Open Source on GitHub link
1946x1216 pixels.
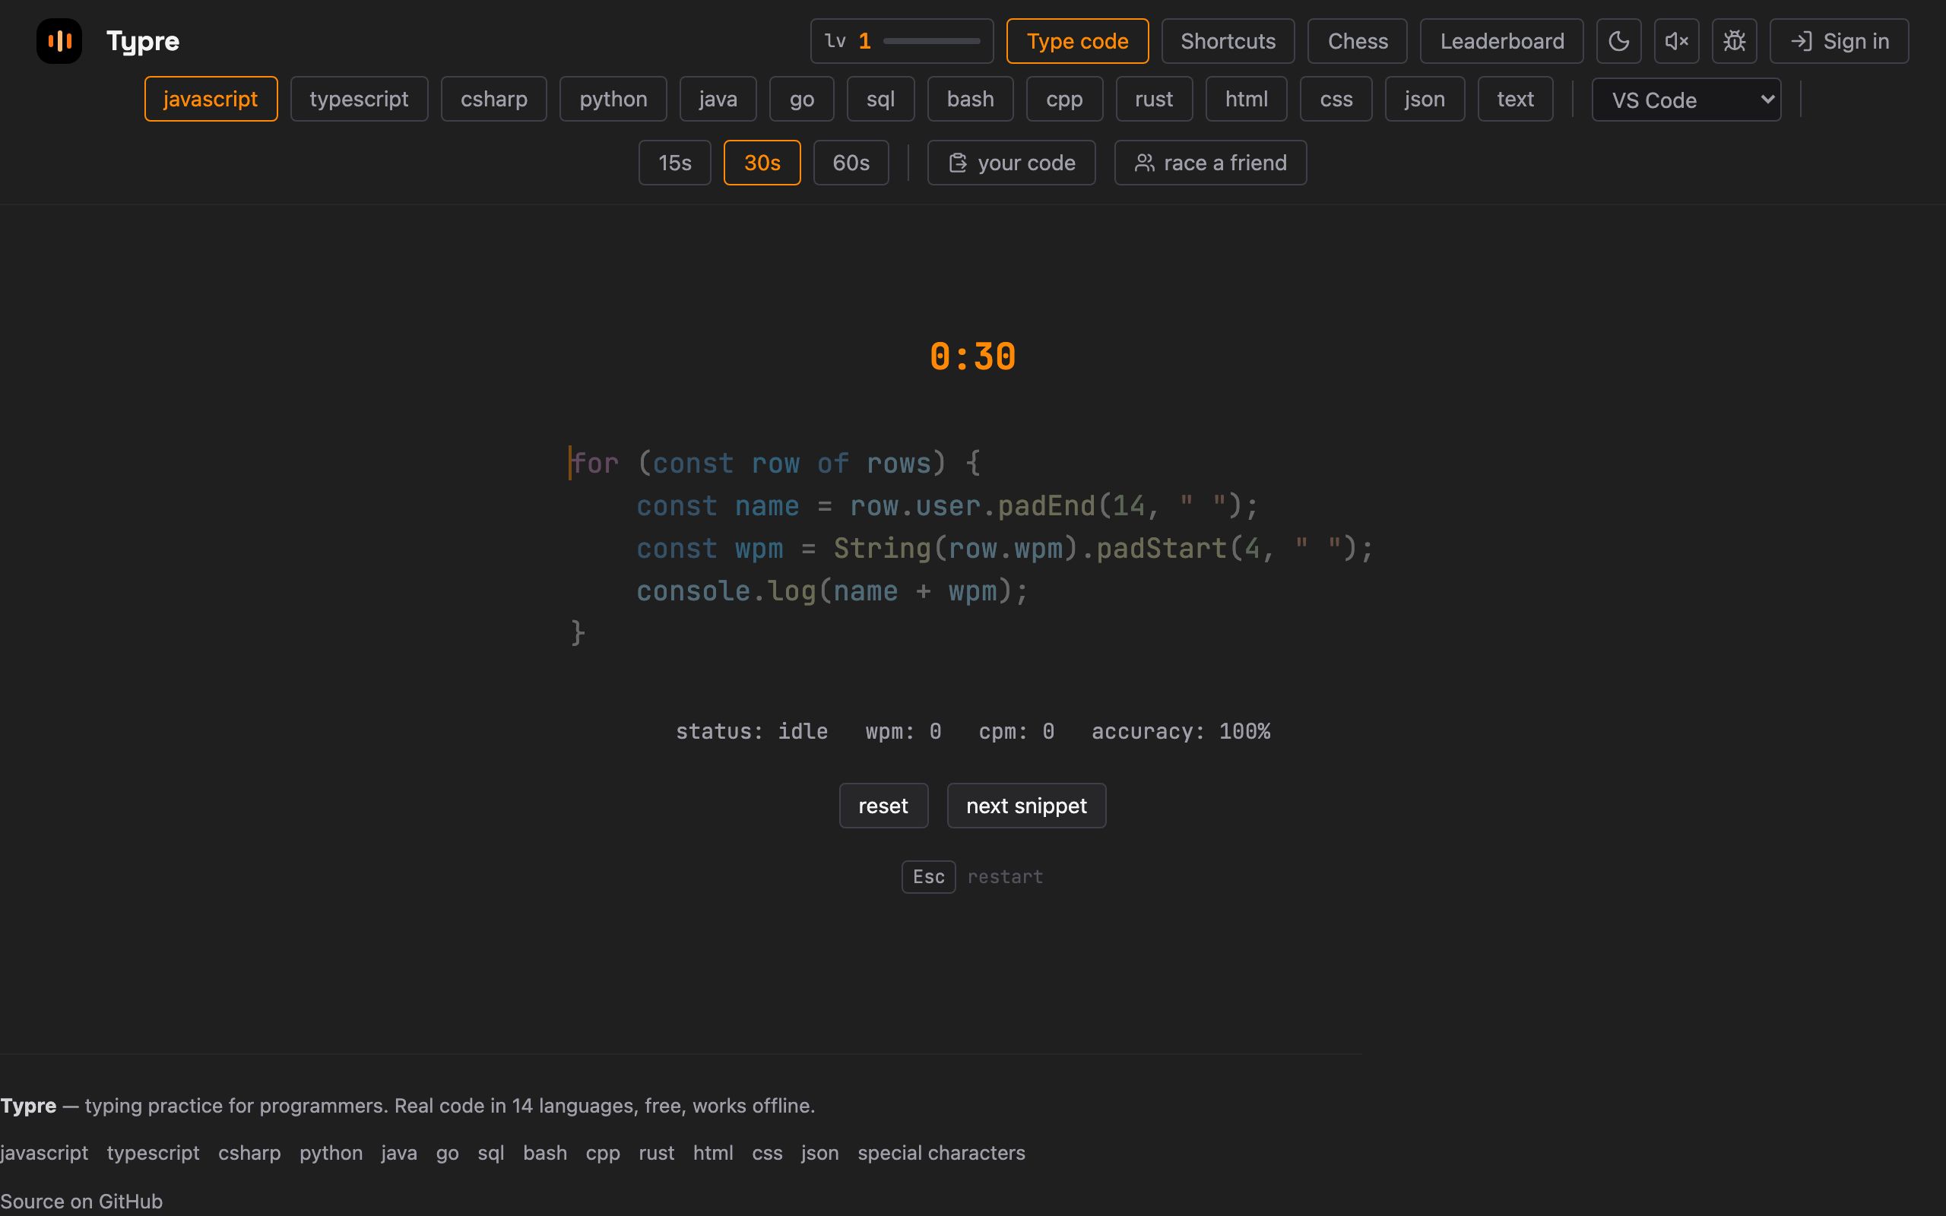pyautogui.click(x=81, y=1201)
